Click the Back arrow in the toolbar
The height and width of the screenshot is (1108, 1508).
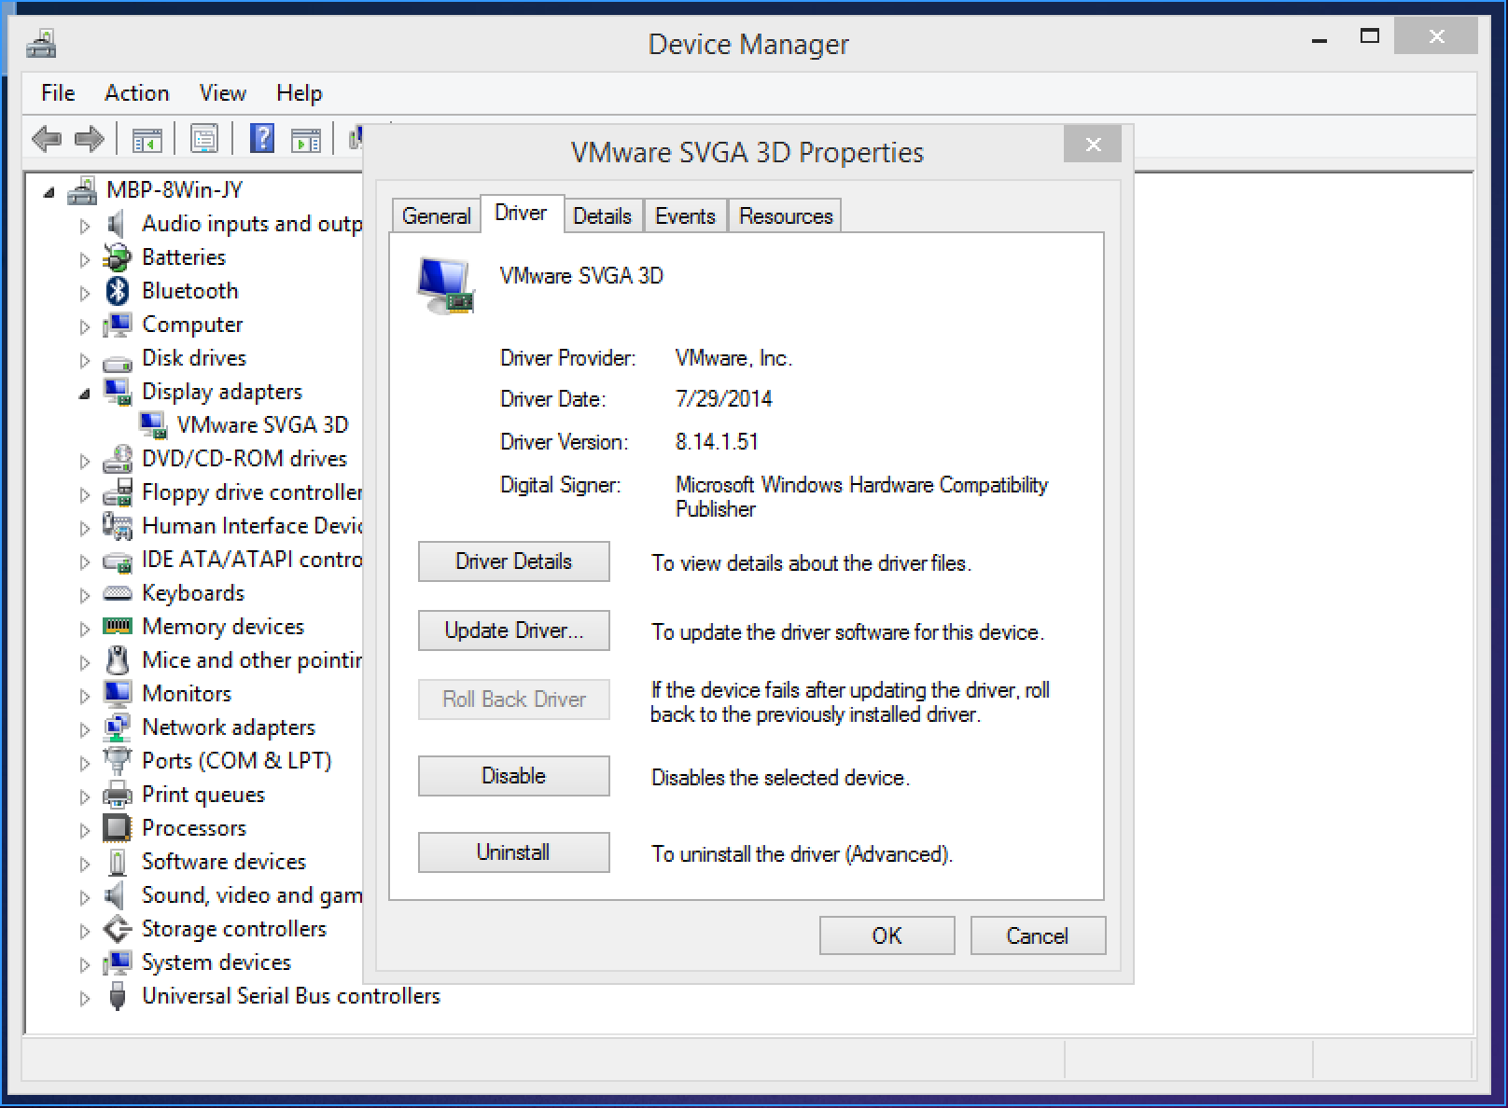(x=47, y=140)
